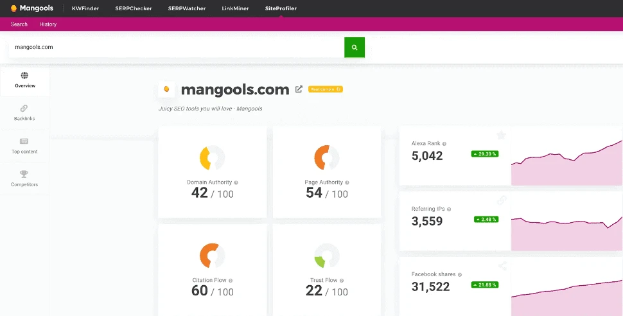Select SiteProfiler in the top navigation
623x316 pixels.
(281, 8)
